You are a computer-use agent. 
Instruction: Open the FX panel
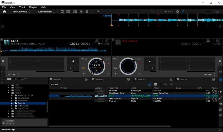[62, 12]
